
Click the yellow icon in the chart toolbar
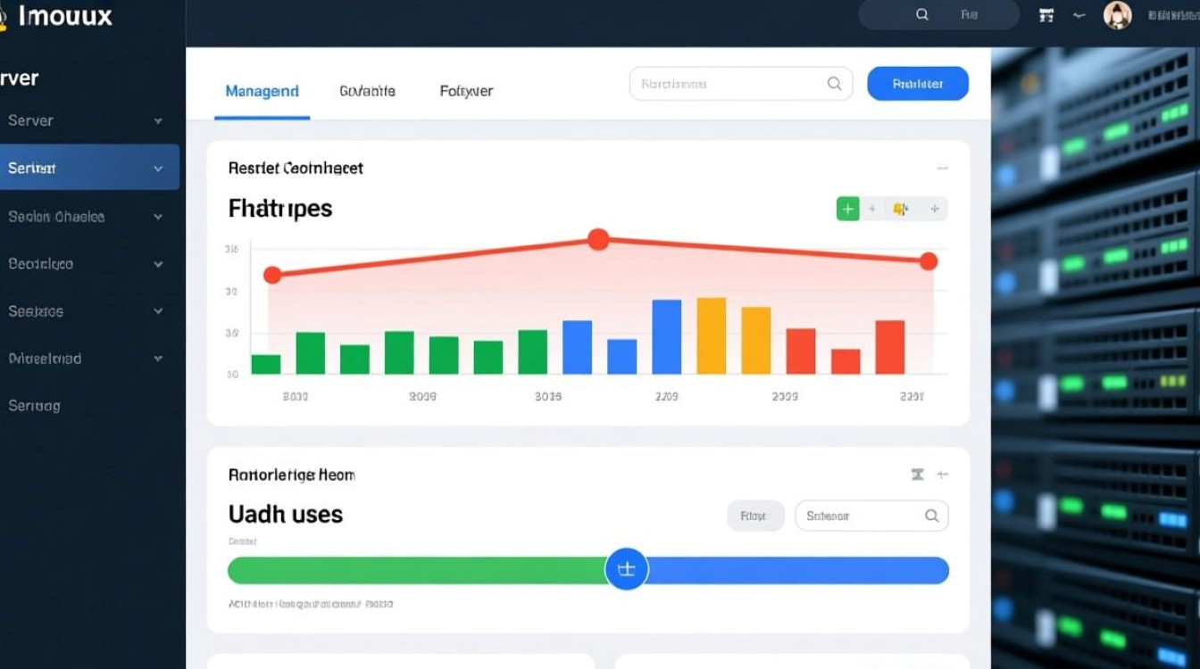point(900,209)
